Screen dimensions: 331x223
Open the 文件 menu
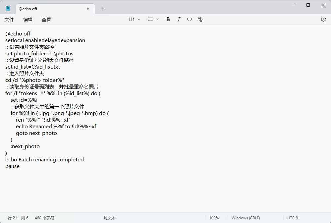[x=9, y=20]
